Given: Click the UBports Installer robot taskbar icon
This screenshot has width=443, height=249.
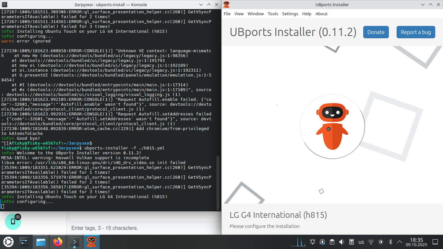Looking at the screenshot, I should 91,242.
